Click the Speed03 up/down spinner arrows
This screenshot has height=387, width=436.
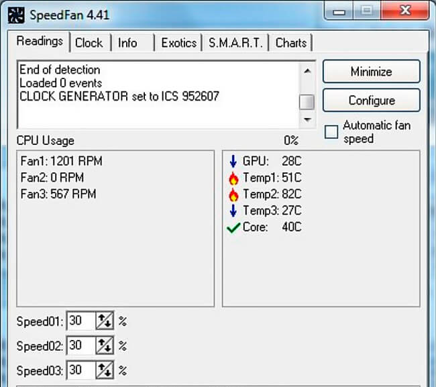[105, 370]
